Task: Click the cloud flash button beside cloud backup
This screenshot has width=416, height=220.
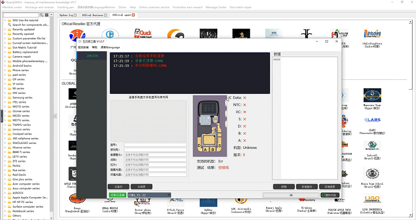Action: point(141,187)
